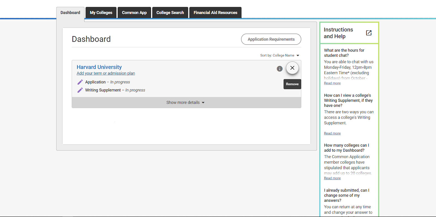Click pencil icon beside Application status
The width and height of the screenshot is (436, 217).
click(80, 82)
